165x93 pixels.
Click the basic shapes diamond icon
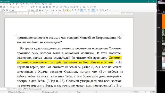[x=90, y=7]
